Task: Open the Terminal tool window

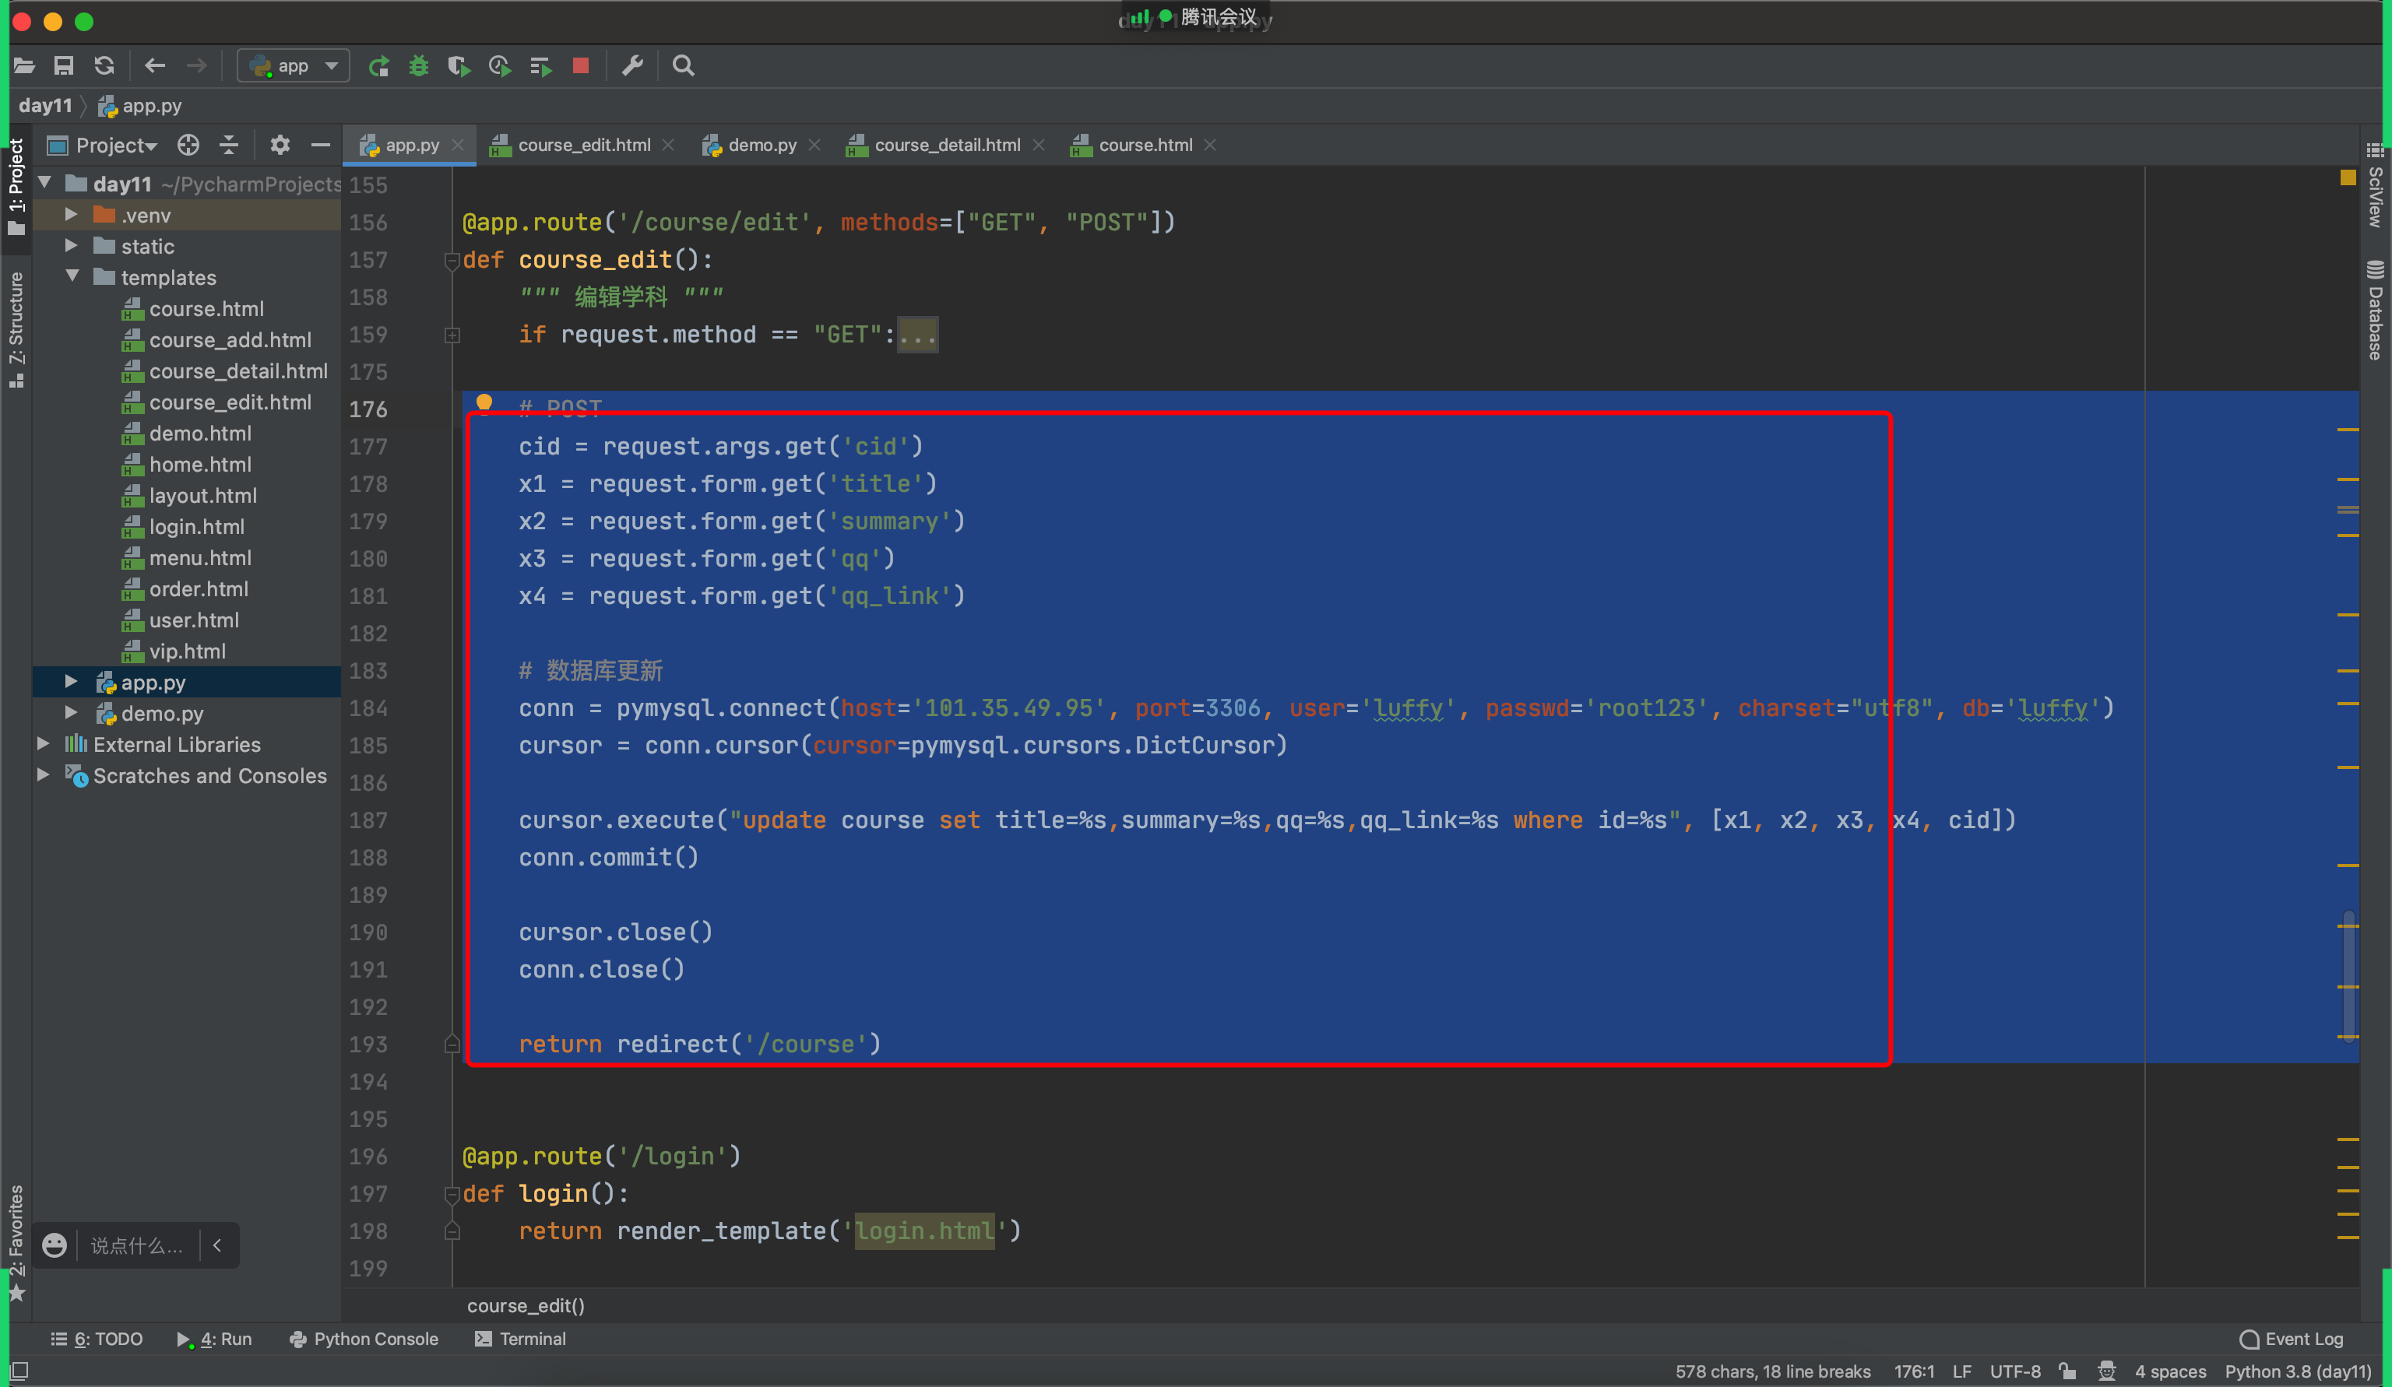Action: click(521, 1339)
